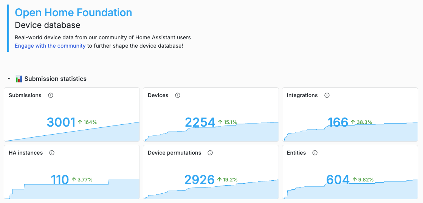Click the bar chart emoji icon

19,79
